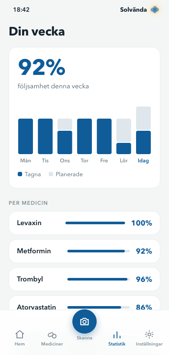This screenshot has height=355, width=169.
Task: Go to Hem via house icon
Action: 19,334
